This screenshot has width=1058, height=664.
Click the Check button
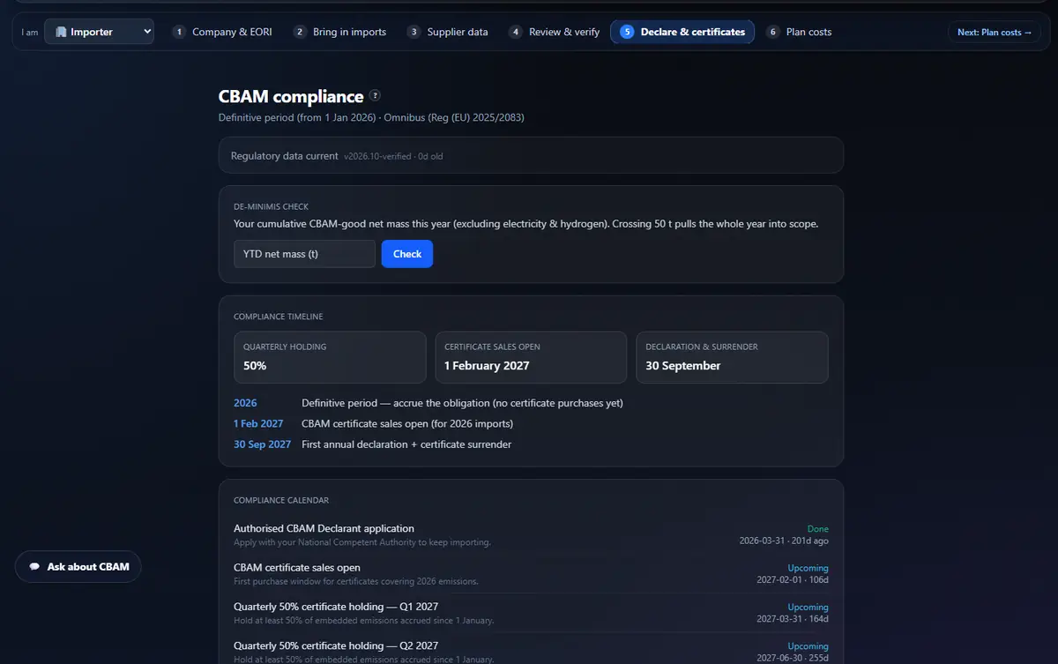pos(407,254)
